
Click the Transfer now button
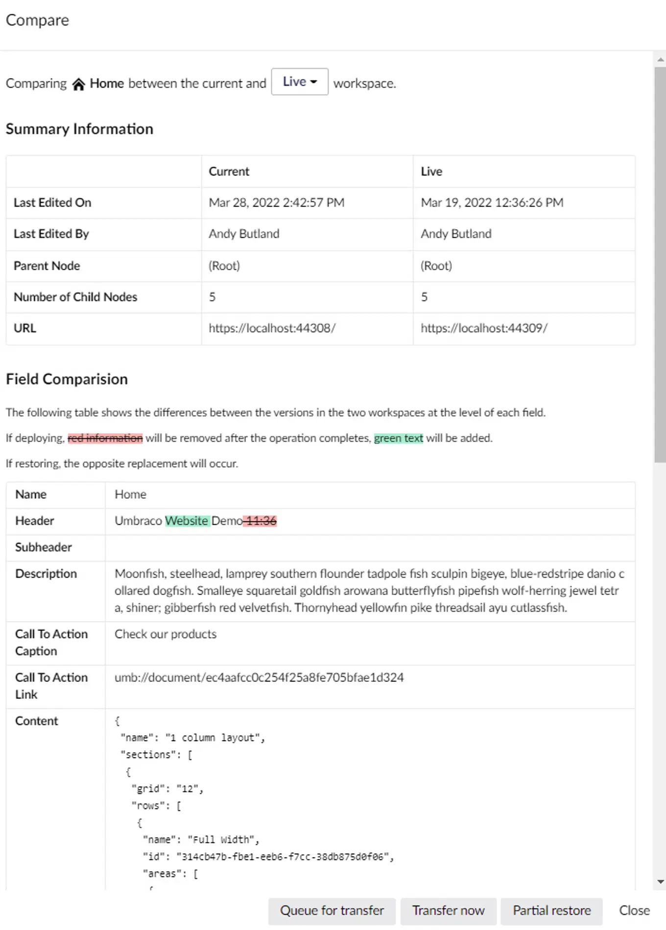(448, 910)
